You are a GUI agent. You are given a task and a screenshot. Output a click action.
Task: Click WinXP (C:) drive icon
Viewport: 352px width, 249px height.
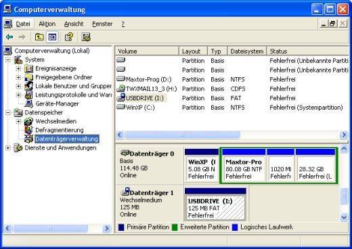click(x=121, y=107)
